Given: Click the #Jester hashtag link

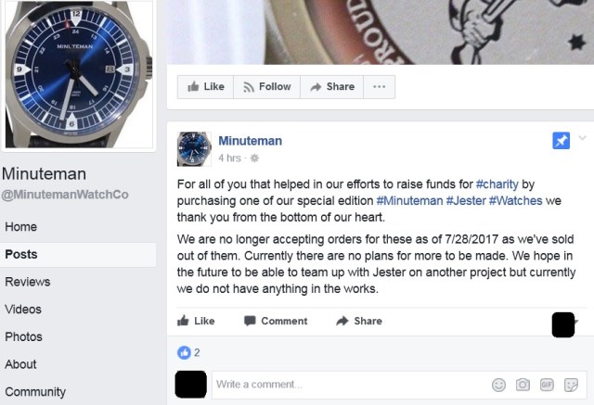Looking at the screenshot, I should pyautogui.click(x=466, y=200).
